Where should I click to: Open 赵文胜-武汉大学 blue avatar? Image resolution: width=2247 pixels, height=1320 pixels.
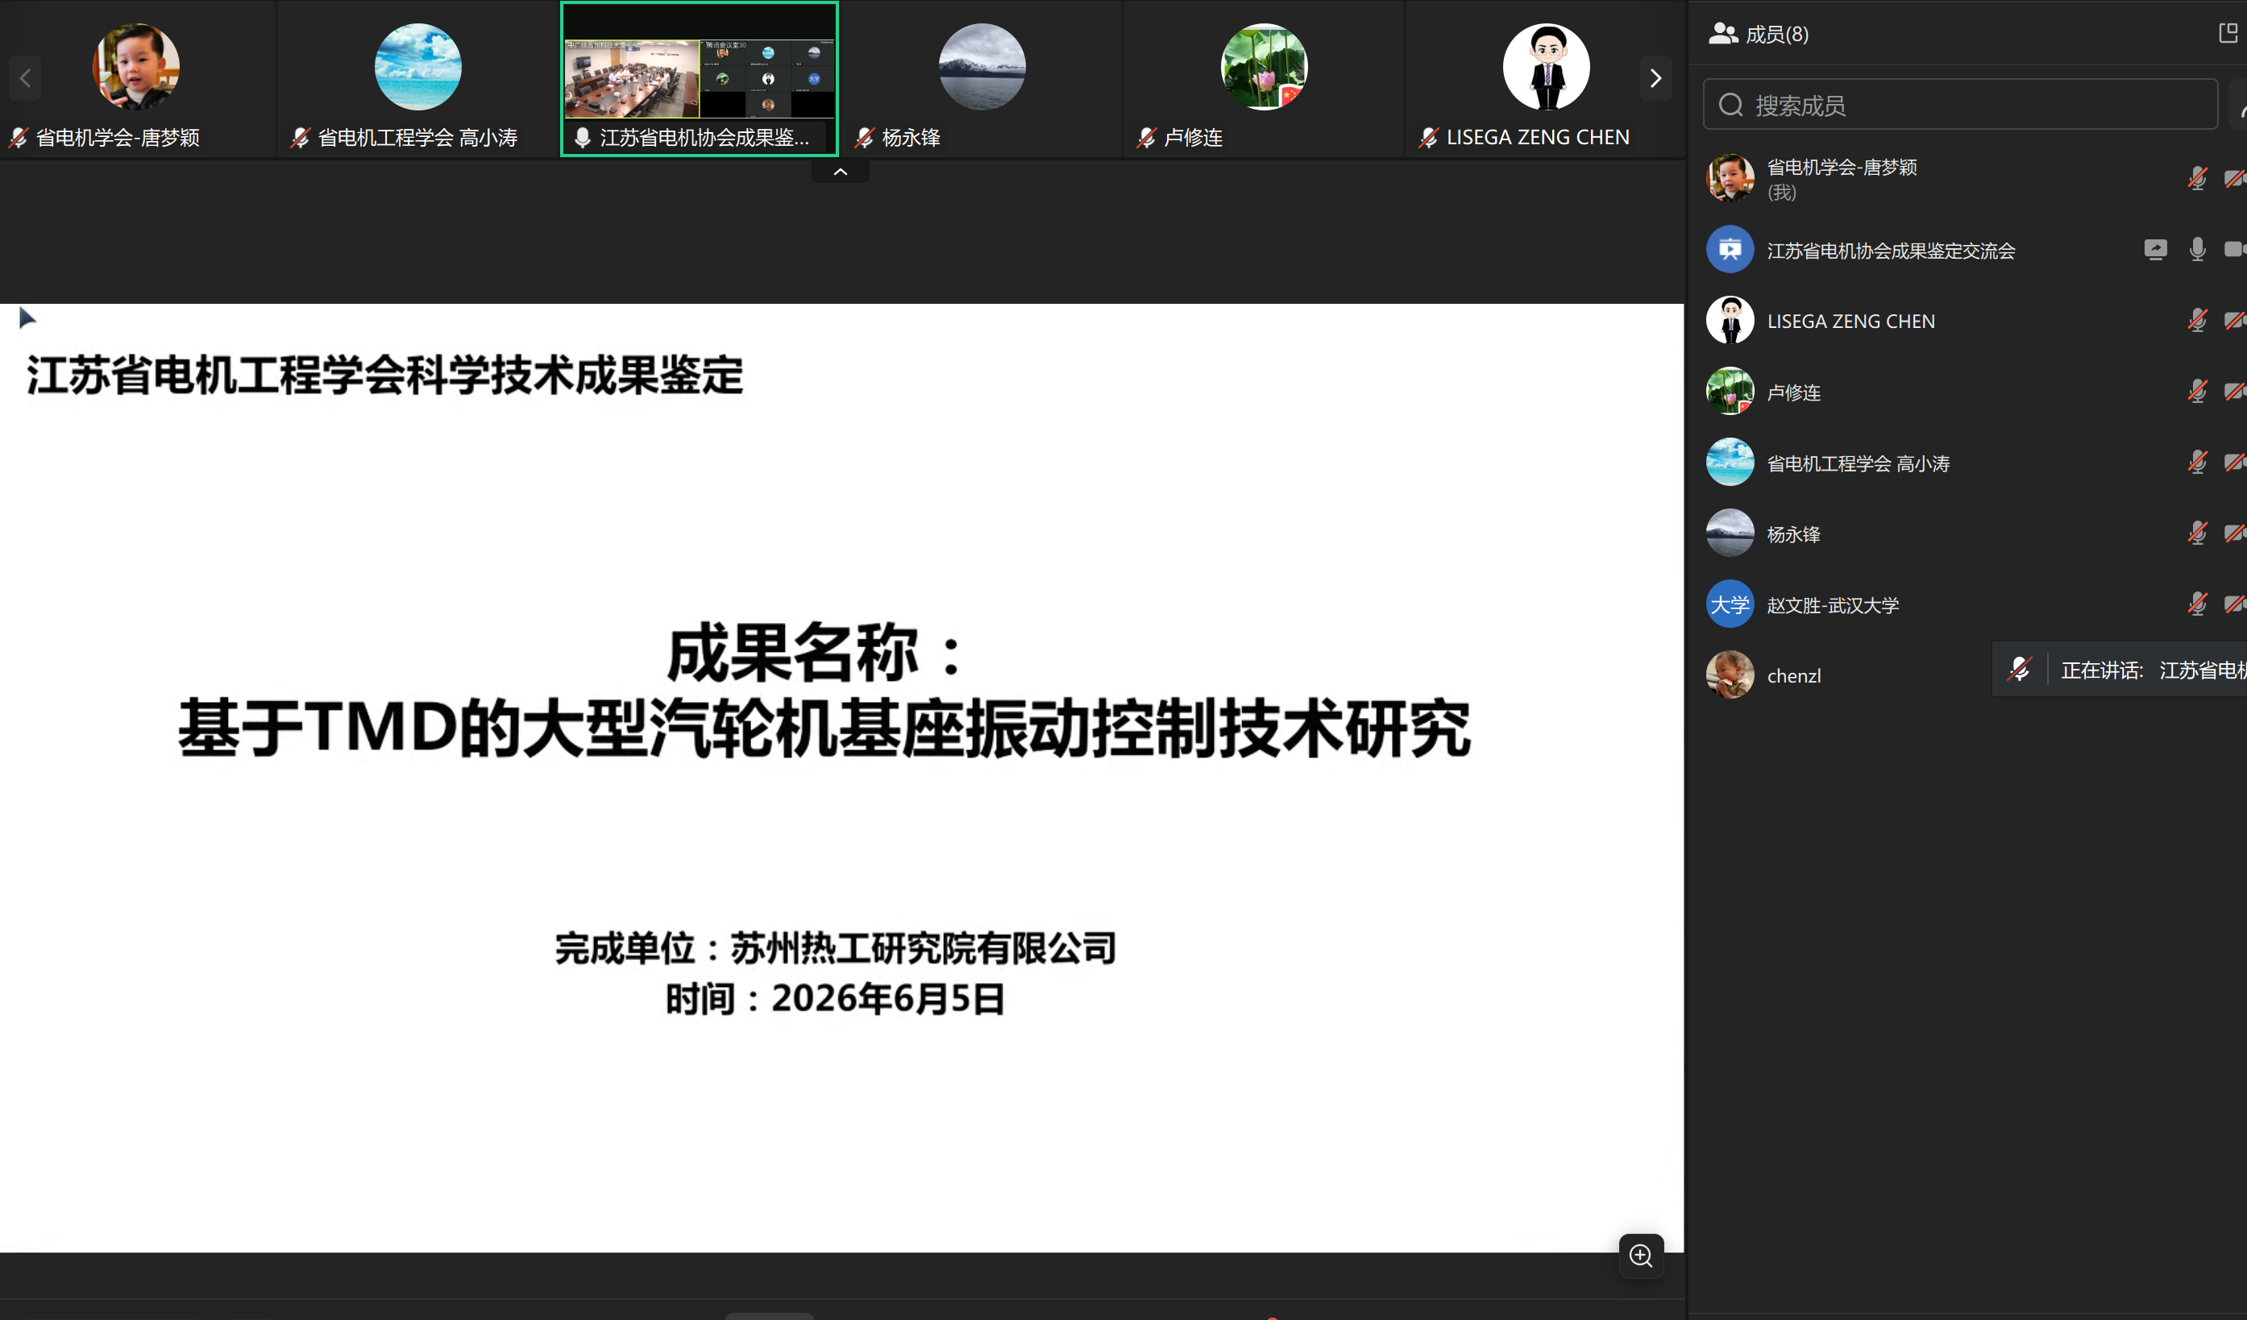[1730, 604]
